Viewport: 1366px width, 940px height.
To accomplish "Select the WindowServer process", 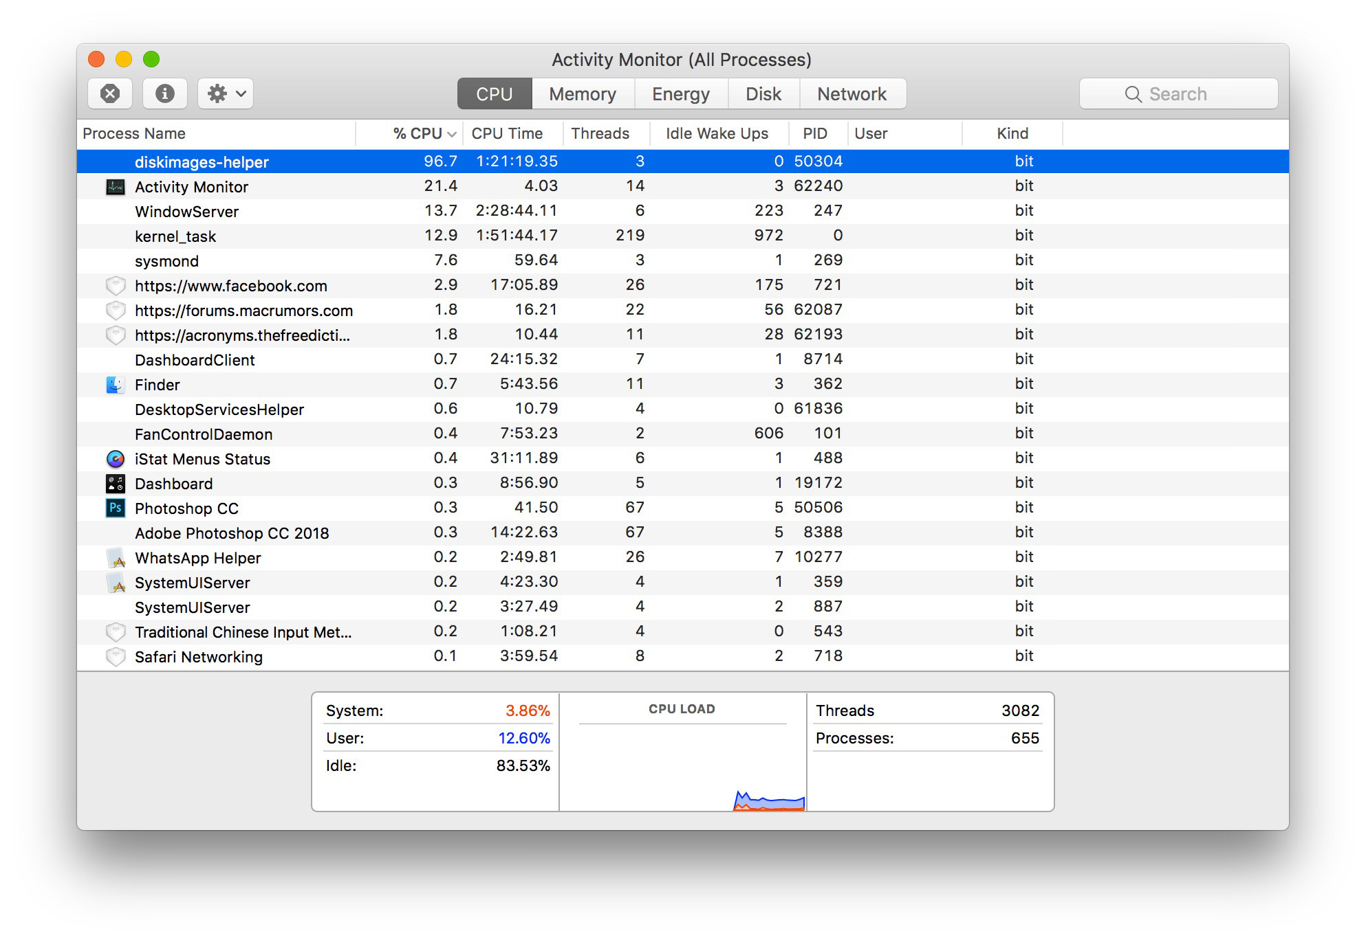I will click(683, 212).
